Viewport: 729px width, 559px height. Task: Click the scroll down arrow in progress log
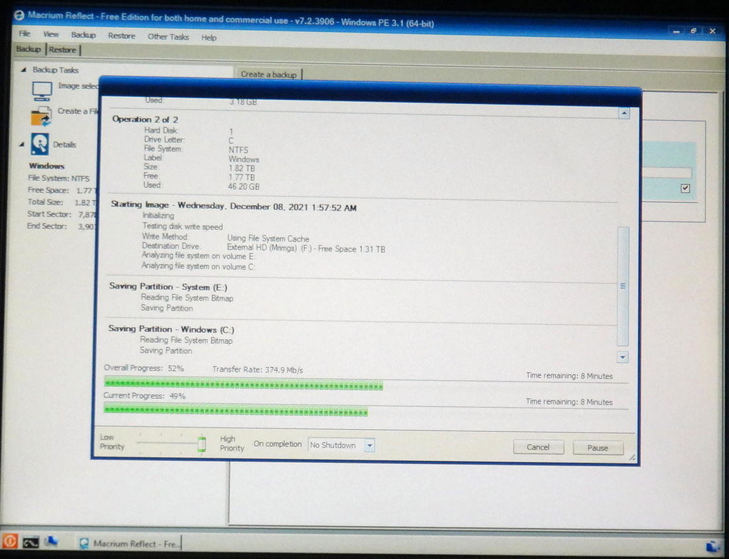point(623,357)
